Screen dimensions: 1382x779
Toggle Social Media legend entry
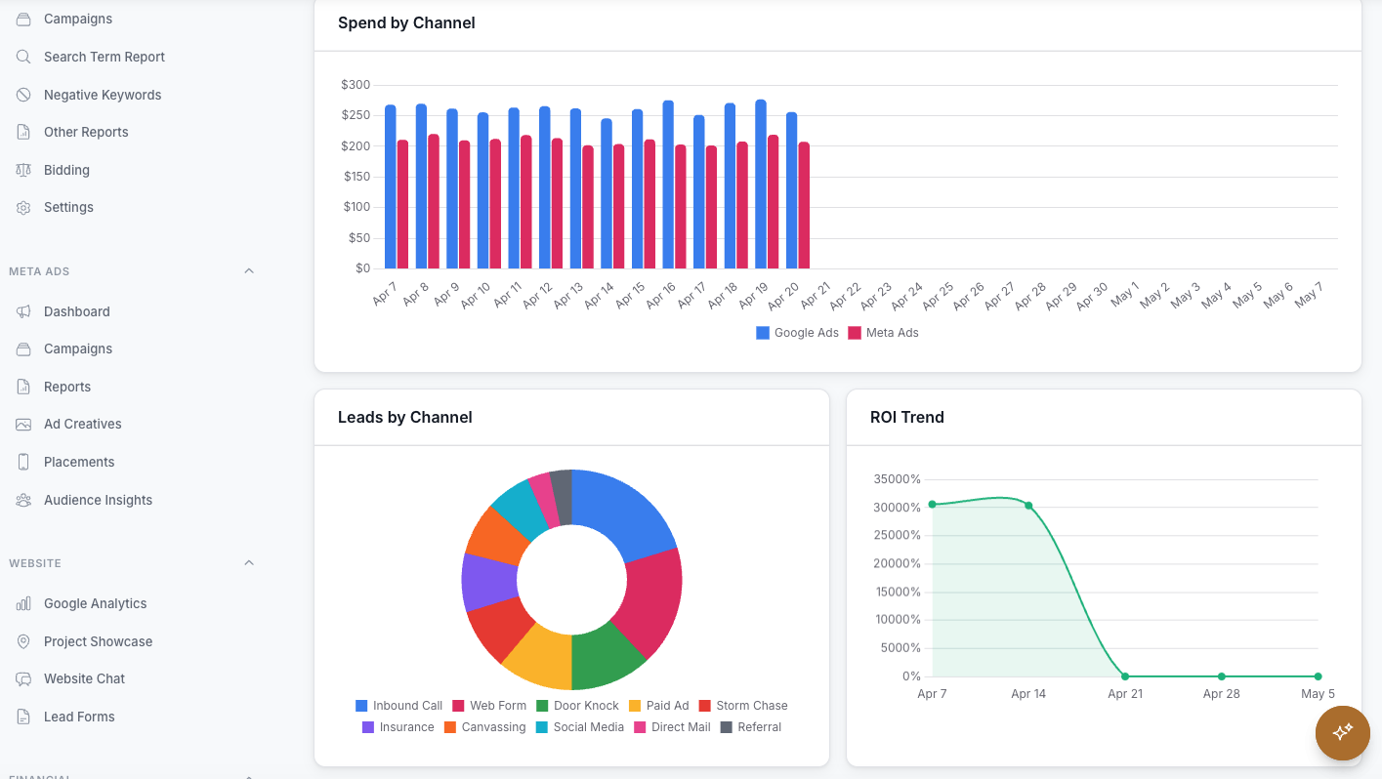[x=579, y=727]
